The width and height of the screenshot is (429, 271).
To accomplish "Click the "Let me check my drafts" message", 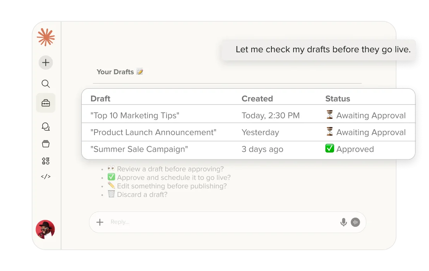I will pos(323,50).
